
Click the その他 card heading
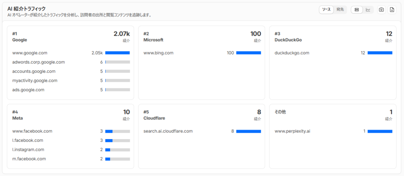[x=280, y=112]
